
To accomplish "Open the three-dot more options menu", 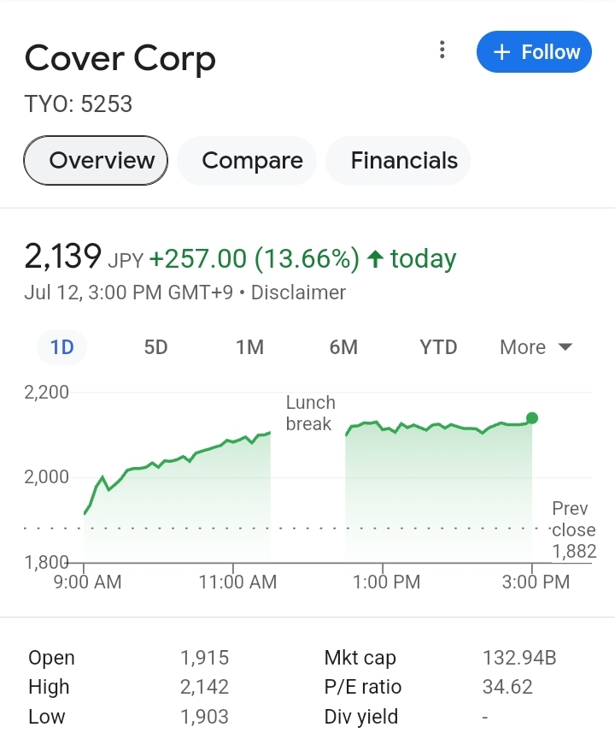I will pos(442,50).
